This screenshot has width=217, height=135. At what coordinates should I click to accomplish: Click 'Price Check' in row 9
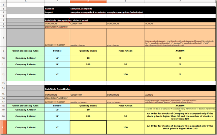126,51
